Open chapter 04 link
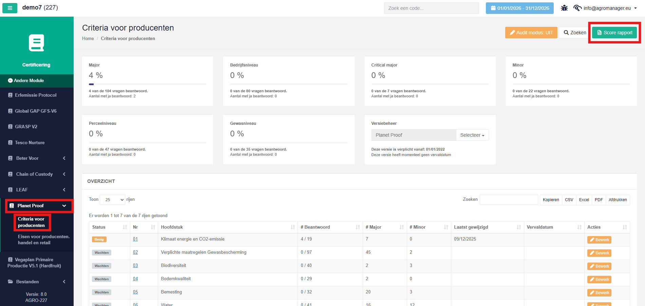645x306 pixels. pyautogui.click(x=135, y=279)
